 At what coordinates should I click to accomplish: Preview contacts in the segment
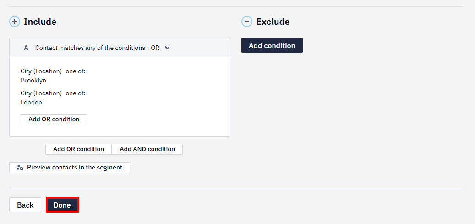point(70,168)
